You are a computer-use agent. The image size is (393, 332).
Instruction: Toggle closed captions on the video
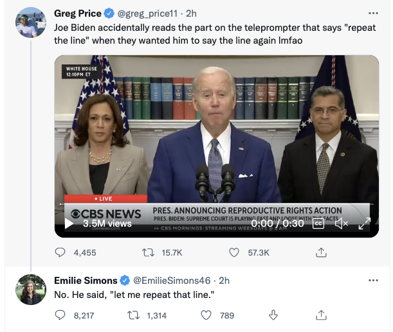pos(318,223)
